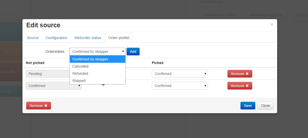Remove the Confirmed picklist row
Image resolution: width=308 pixels, height=138 pixels.
(x=240, y=86)
